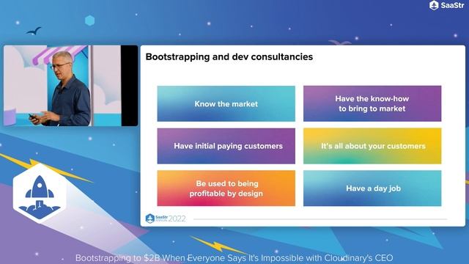This screenshot has height=264, width=469.
Task: Select the speaker video thumbnail
Action: coord(70,86)
